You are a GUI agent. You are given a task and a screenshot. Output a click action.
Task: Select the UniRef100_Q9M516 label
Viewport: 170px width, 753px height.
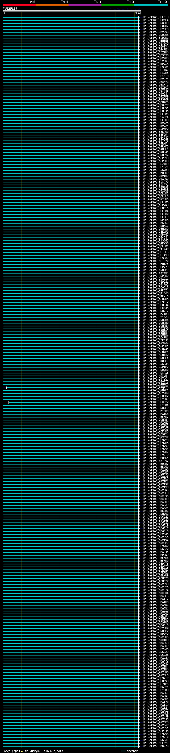tap(155, 208)
